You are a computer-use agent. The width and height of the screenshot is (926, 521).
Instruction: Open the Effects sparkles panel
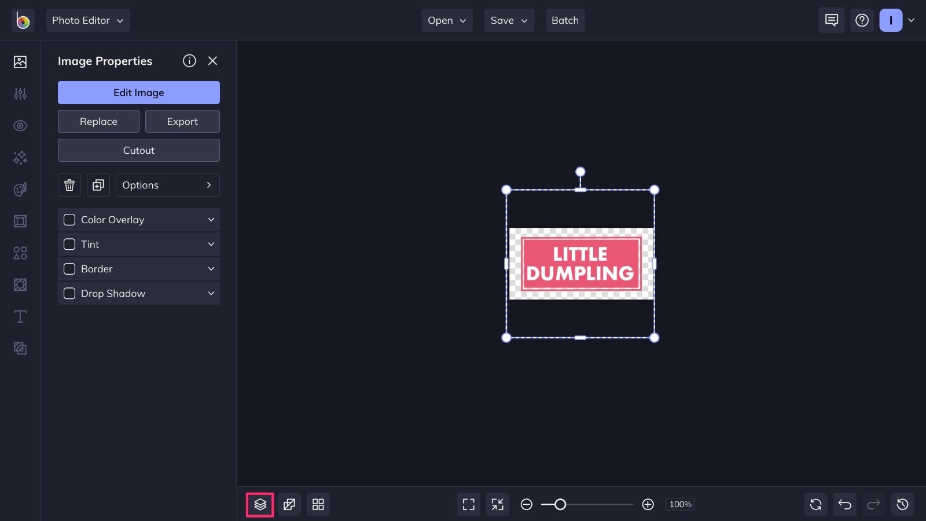pyautogui.click(x=20, y=157)
